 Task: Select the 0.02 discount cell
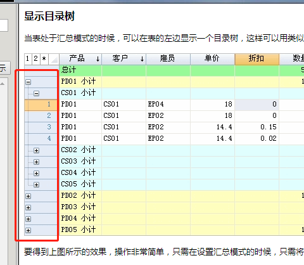click(x=257, y=139)
